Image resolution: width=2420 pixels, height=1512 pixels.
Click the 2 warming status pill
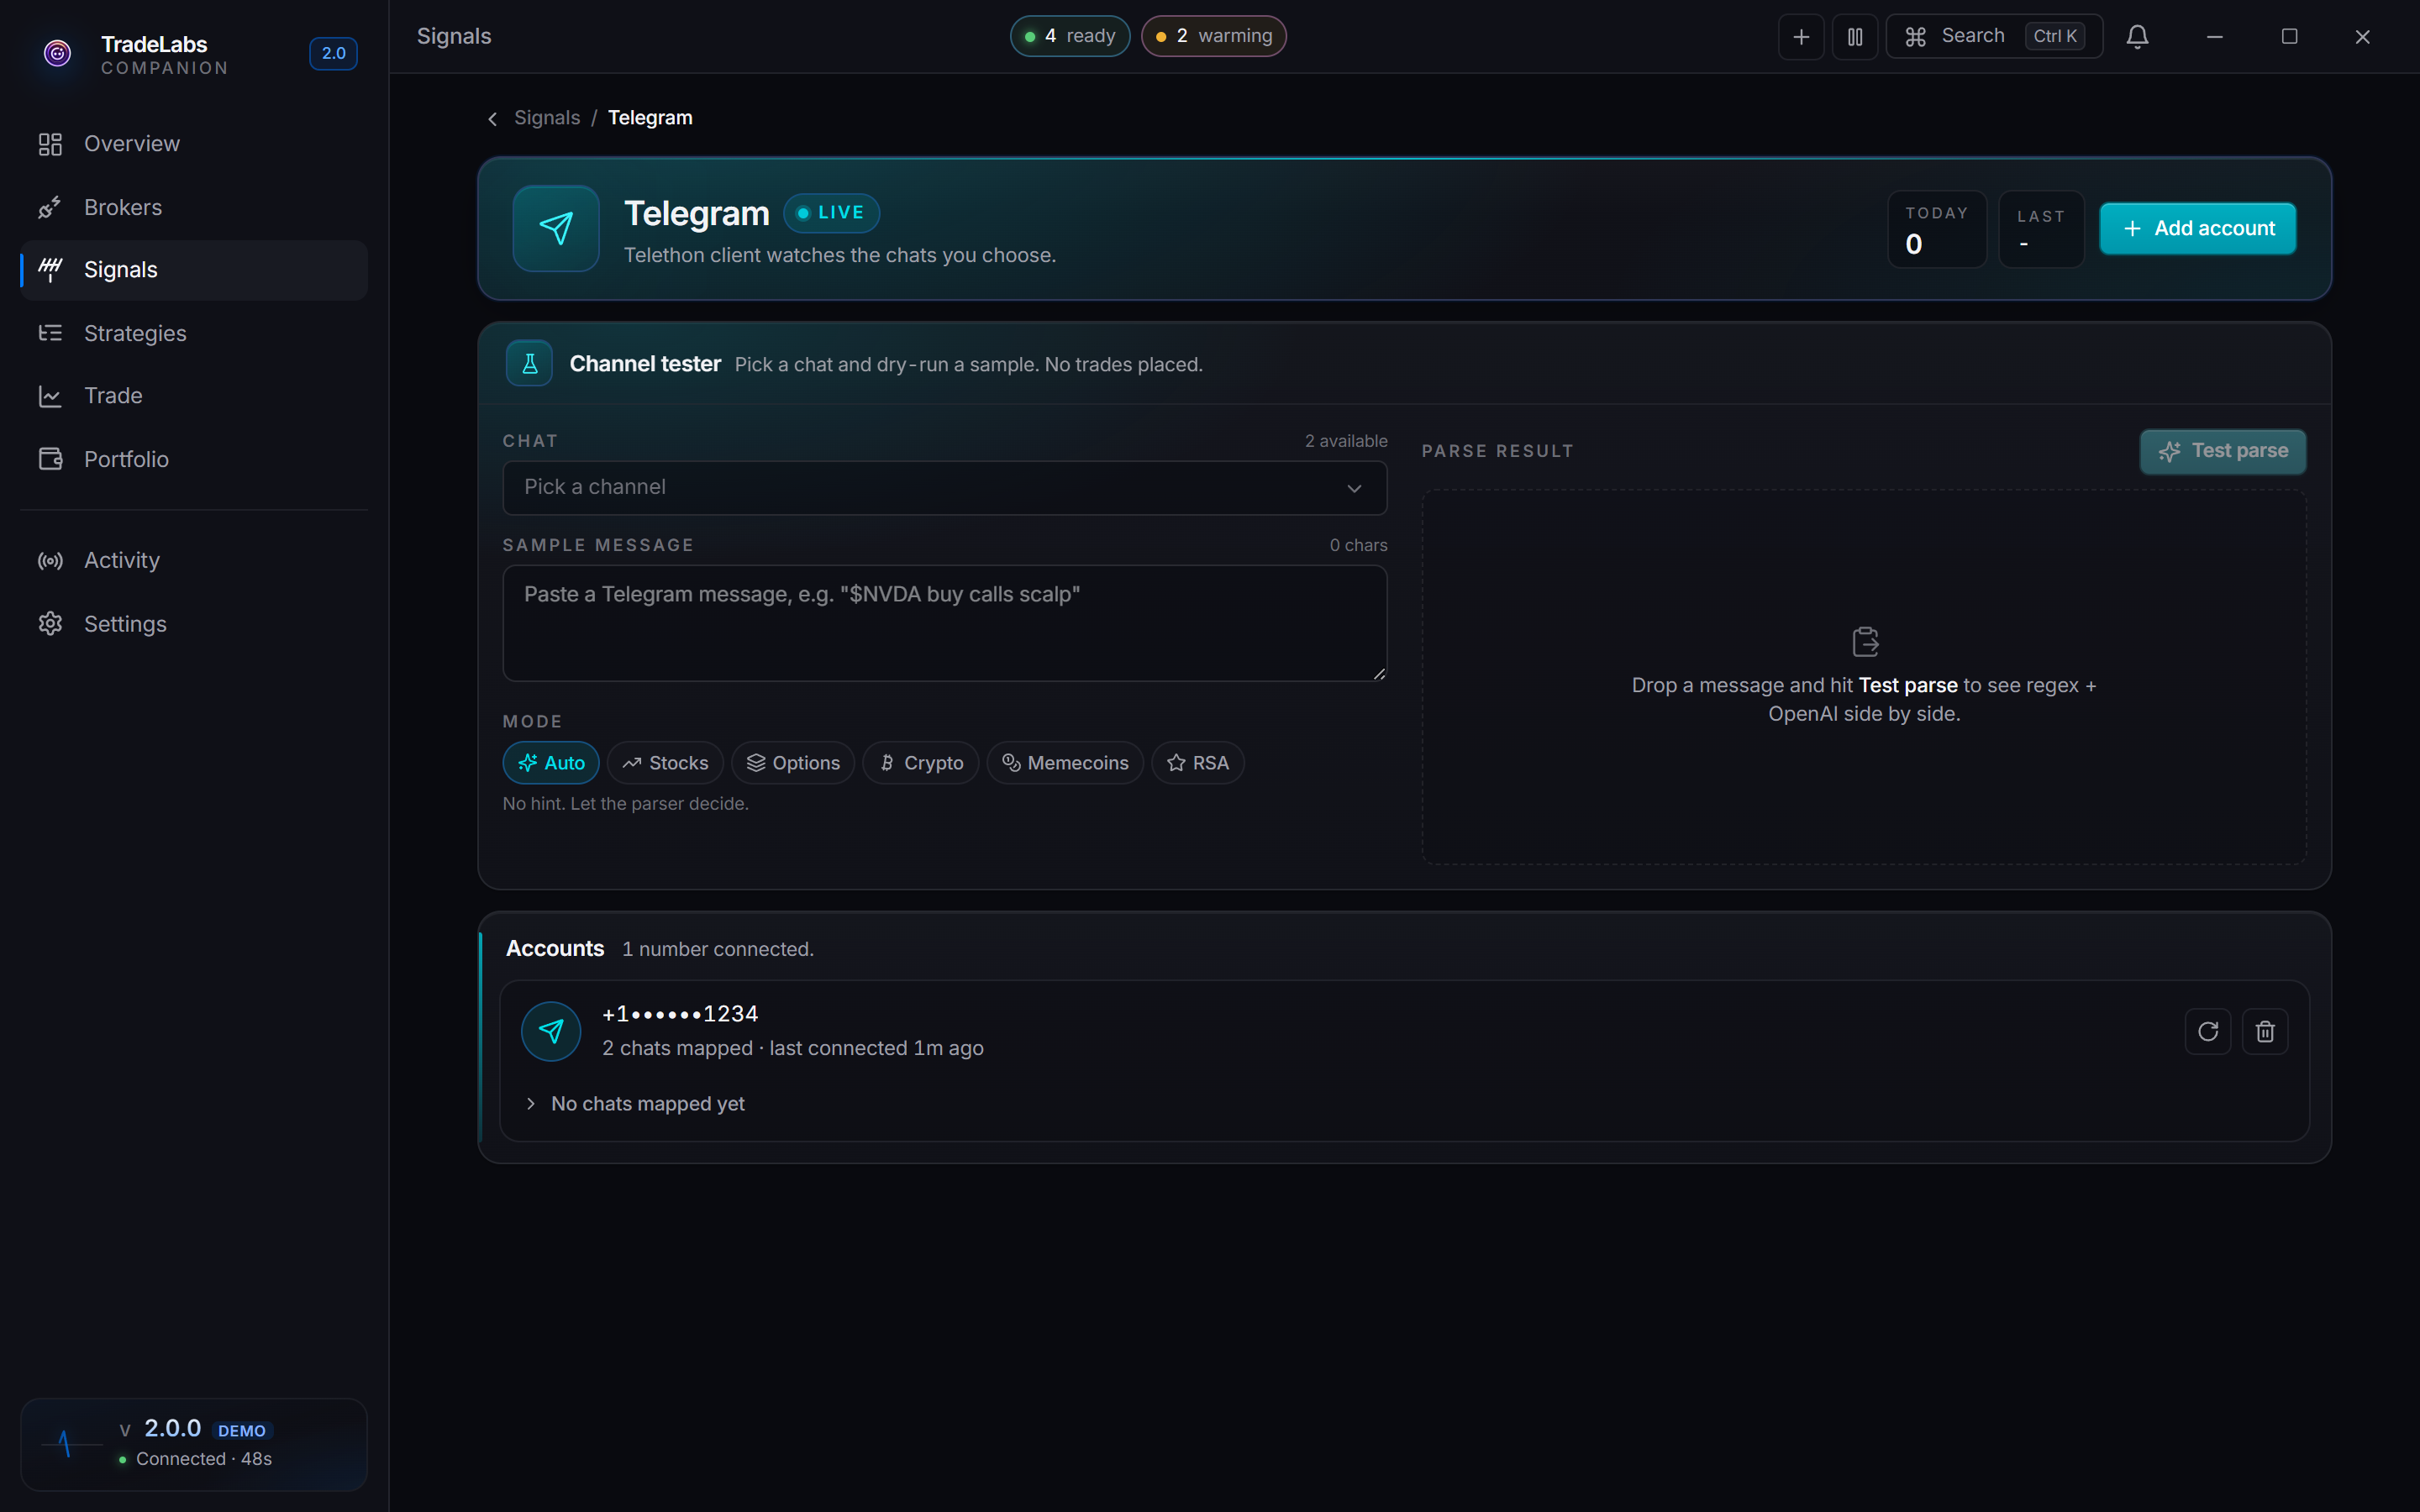pos(1213,36)
